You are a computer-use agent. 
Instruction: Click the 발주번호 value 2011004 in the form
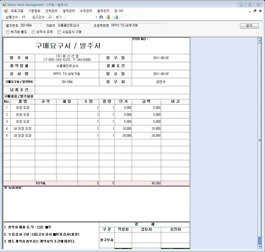click(x=67, y=82)
